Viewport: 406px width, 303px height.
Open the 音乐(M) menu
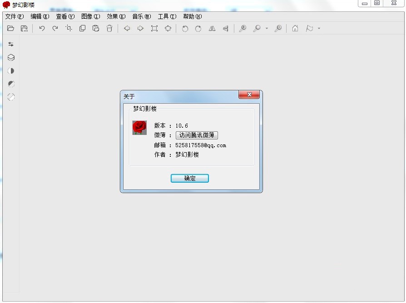click(x=142, y=16)
